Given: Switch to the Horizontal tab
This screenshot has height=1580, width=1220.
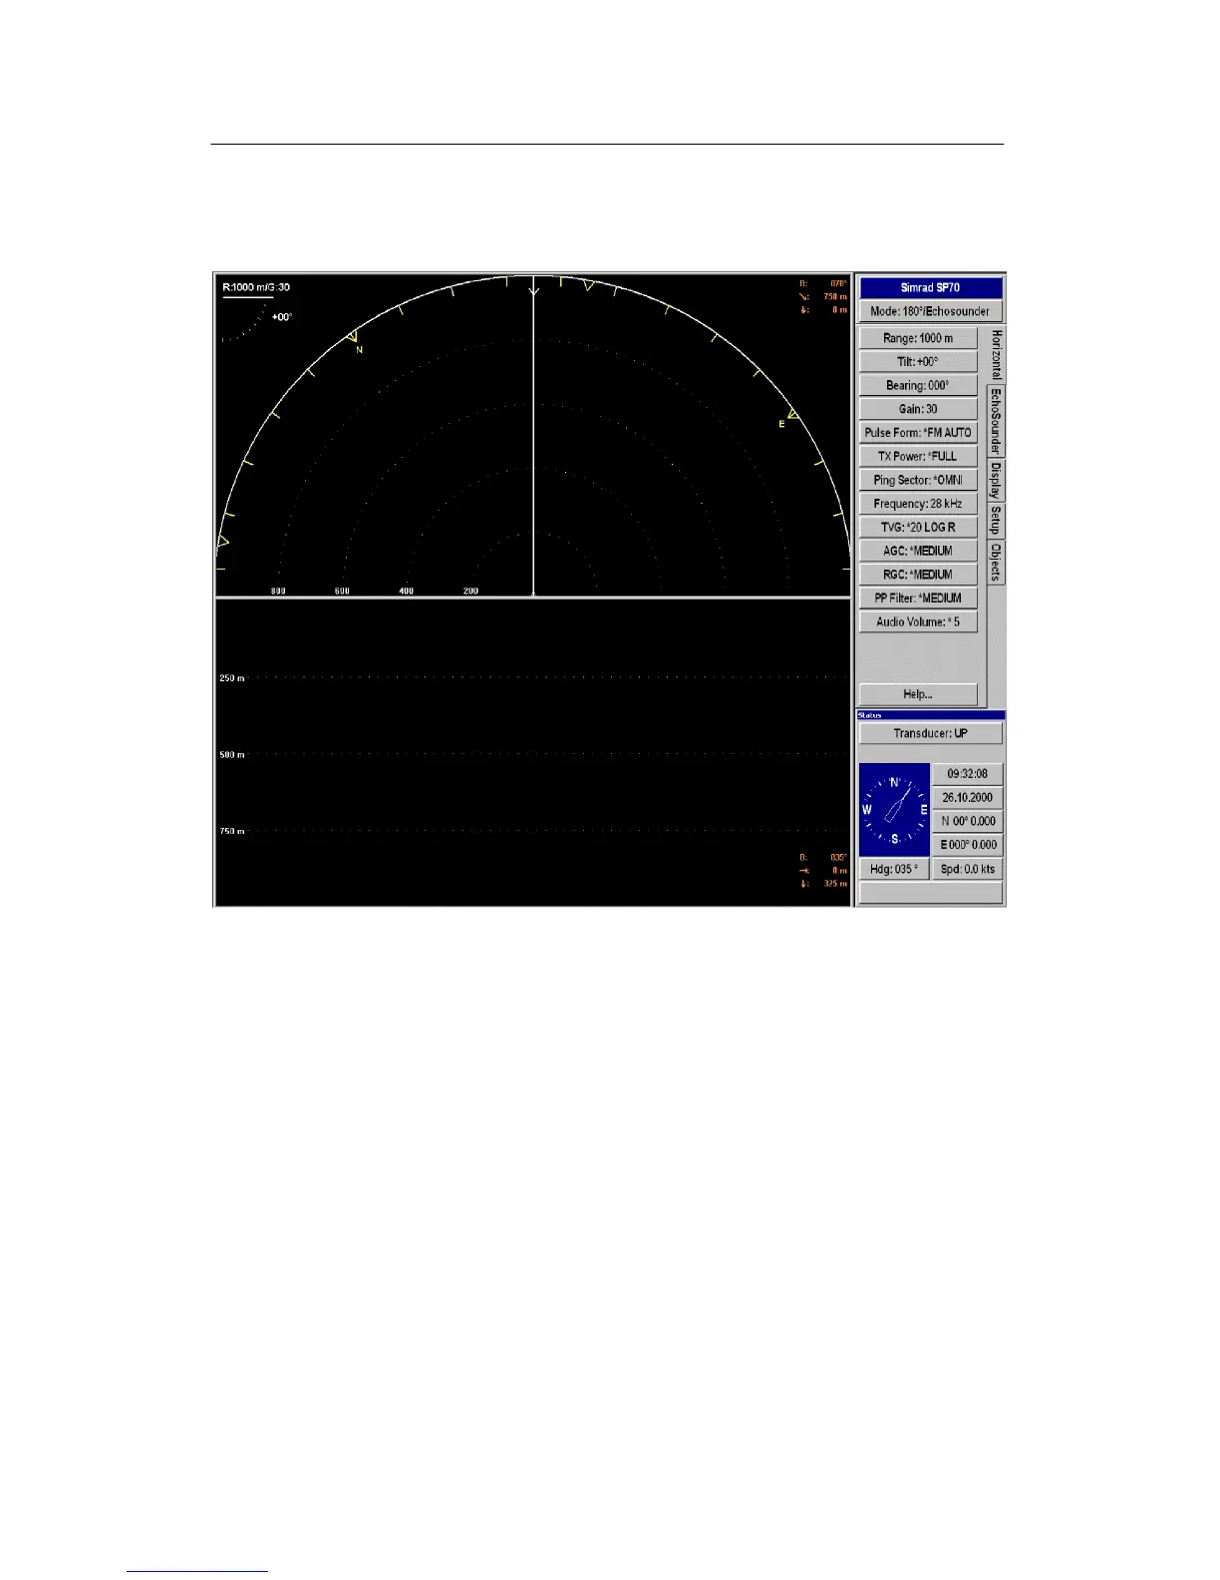Looking at the screenshot, I should (996, 355).
